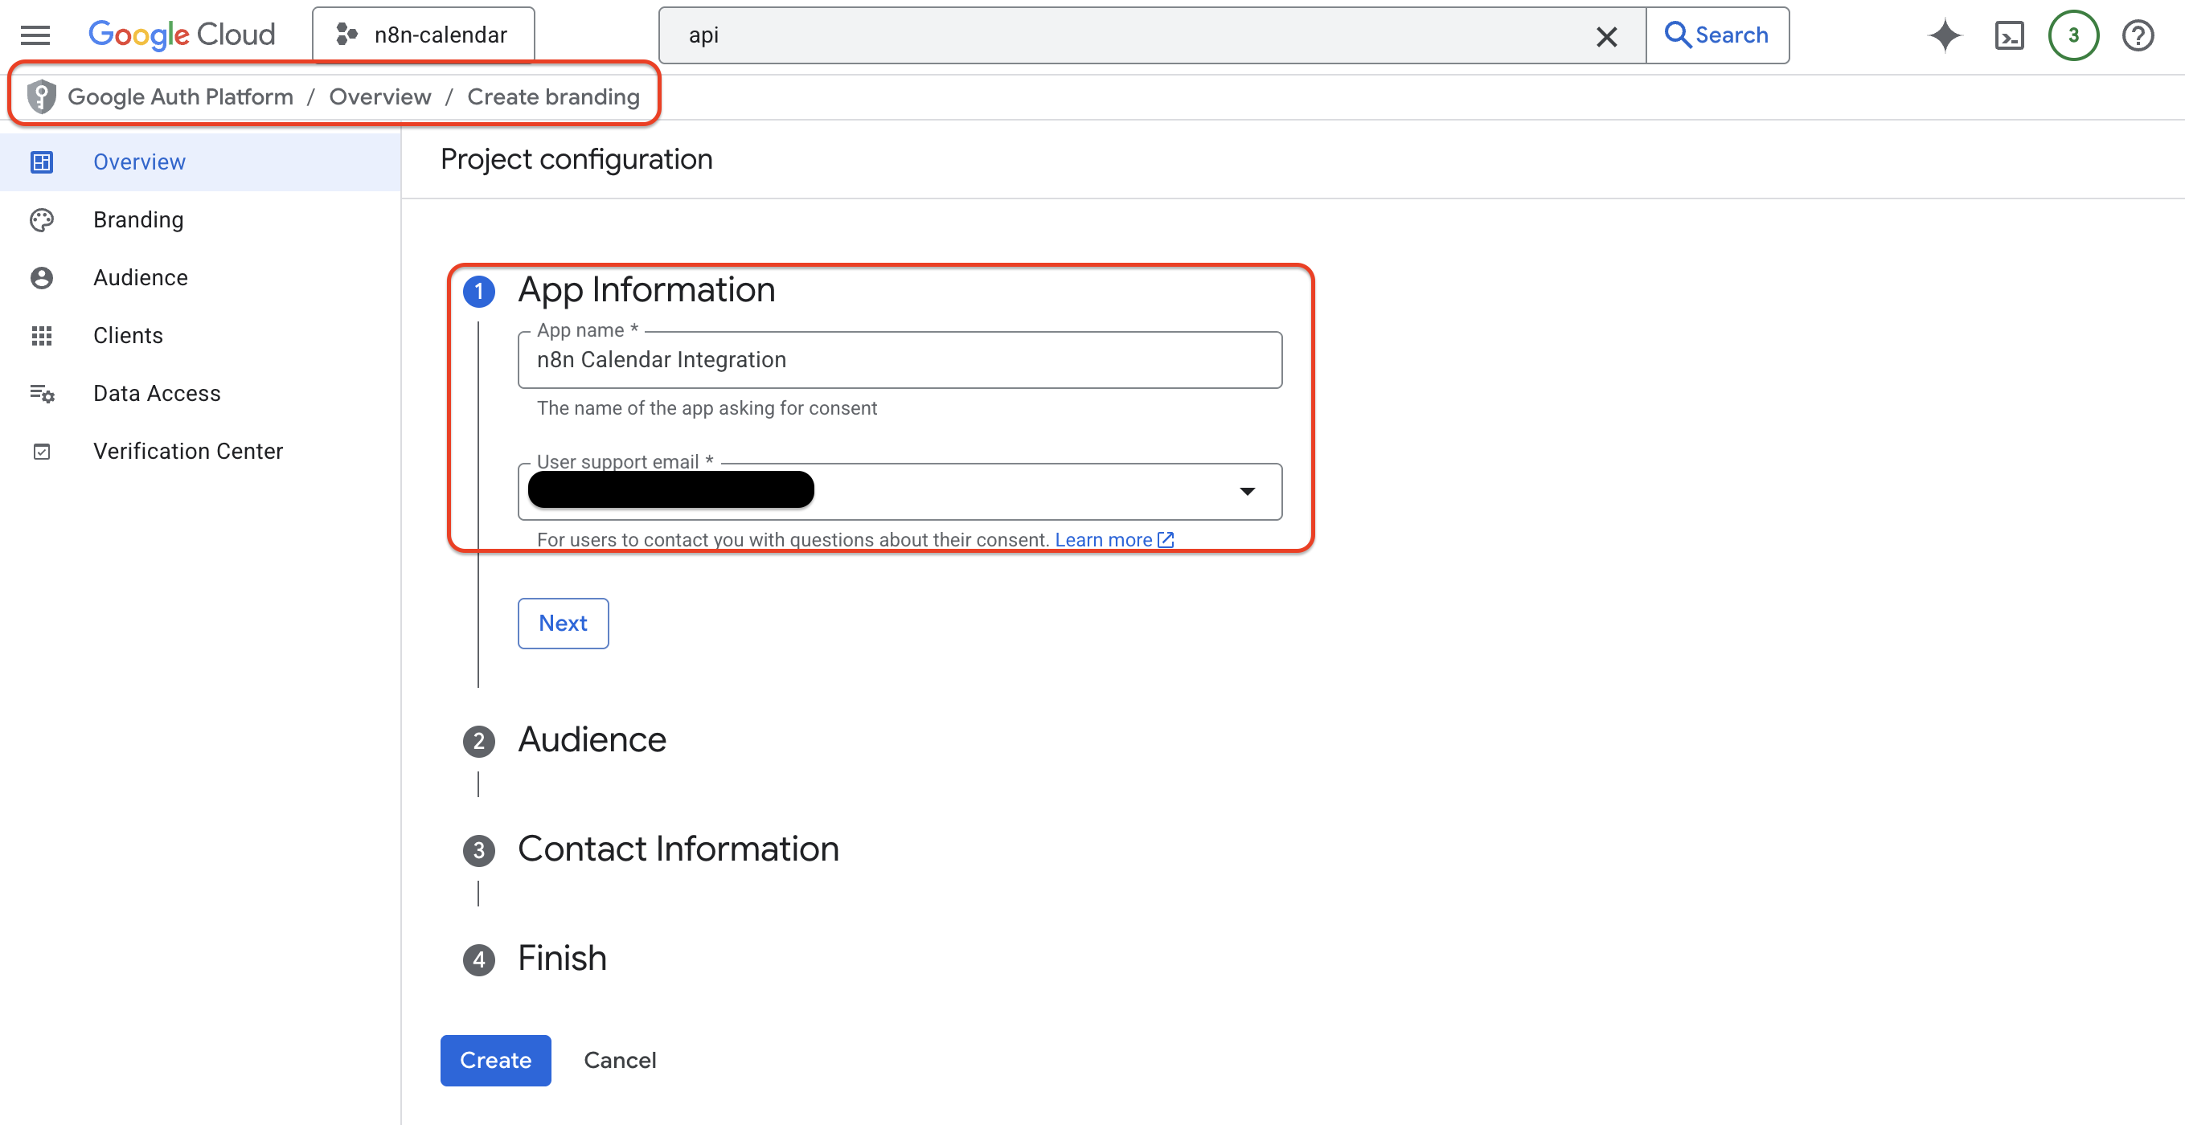Open Clients in the sidebar
Image resolution: width=2185 pixels, height=1125 pixels.
click(128, 336)
